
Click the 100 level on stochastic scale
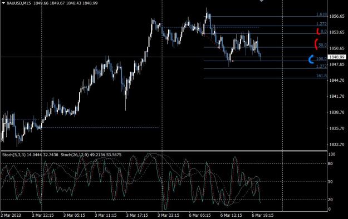[x=332, y=155]
